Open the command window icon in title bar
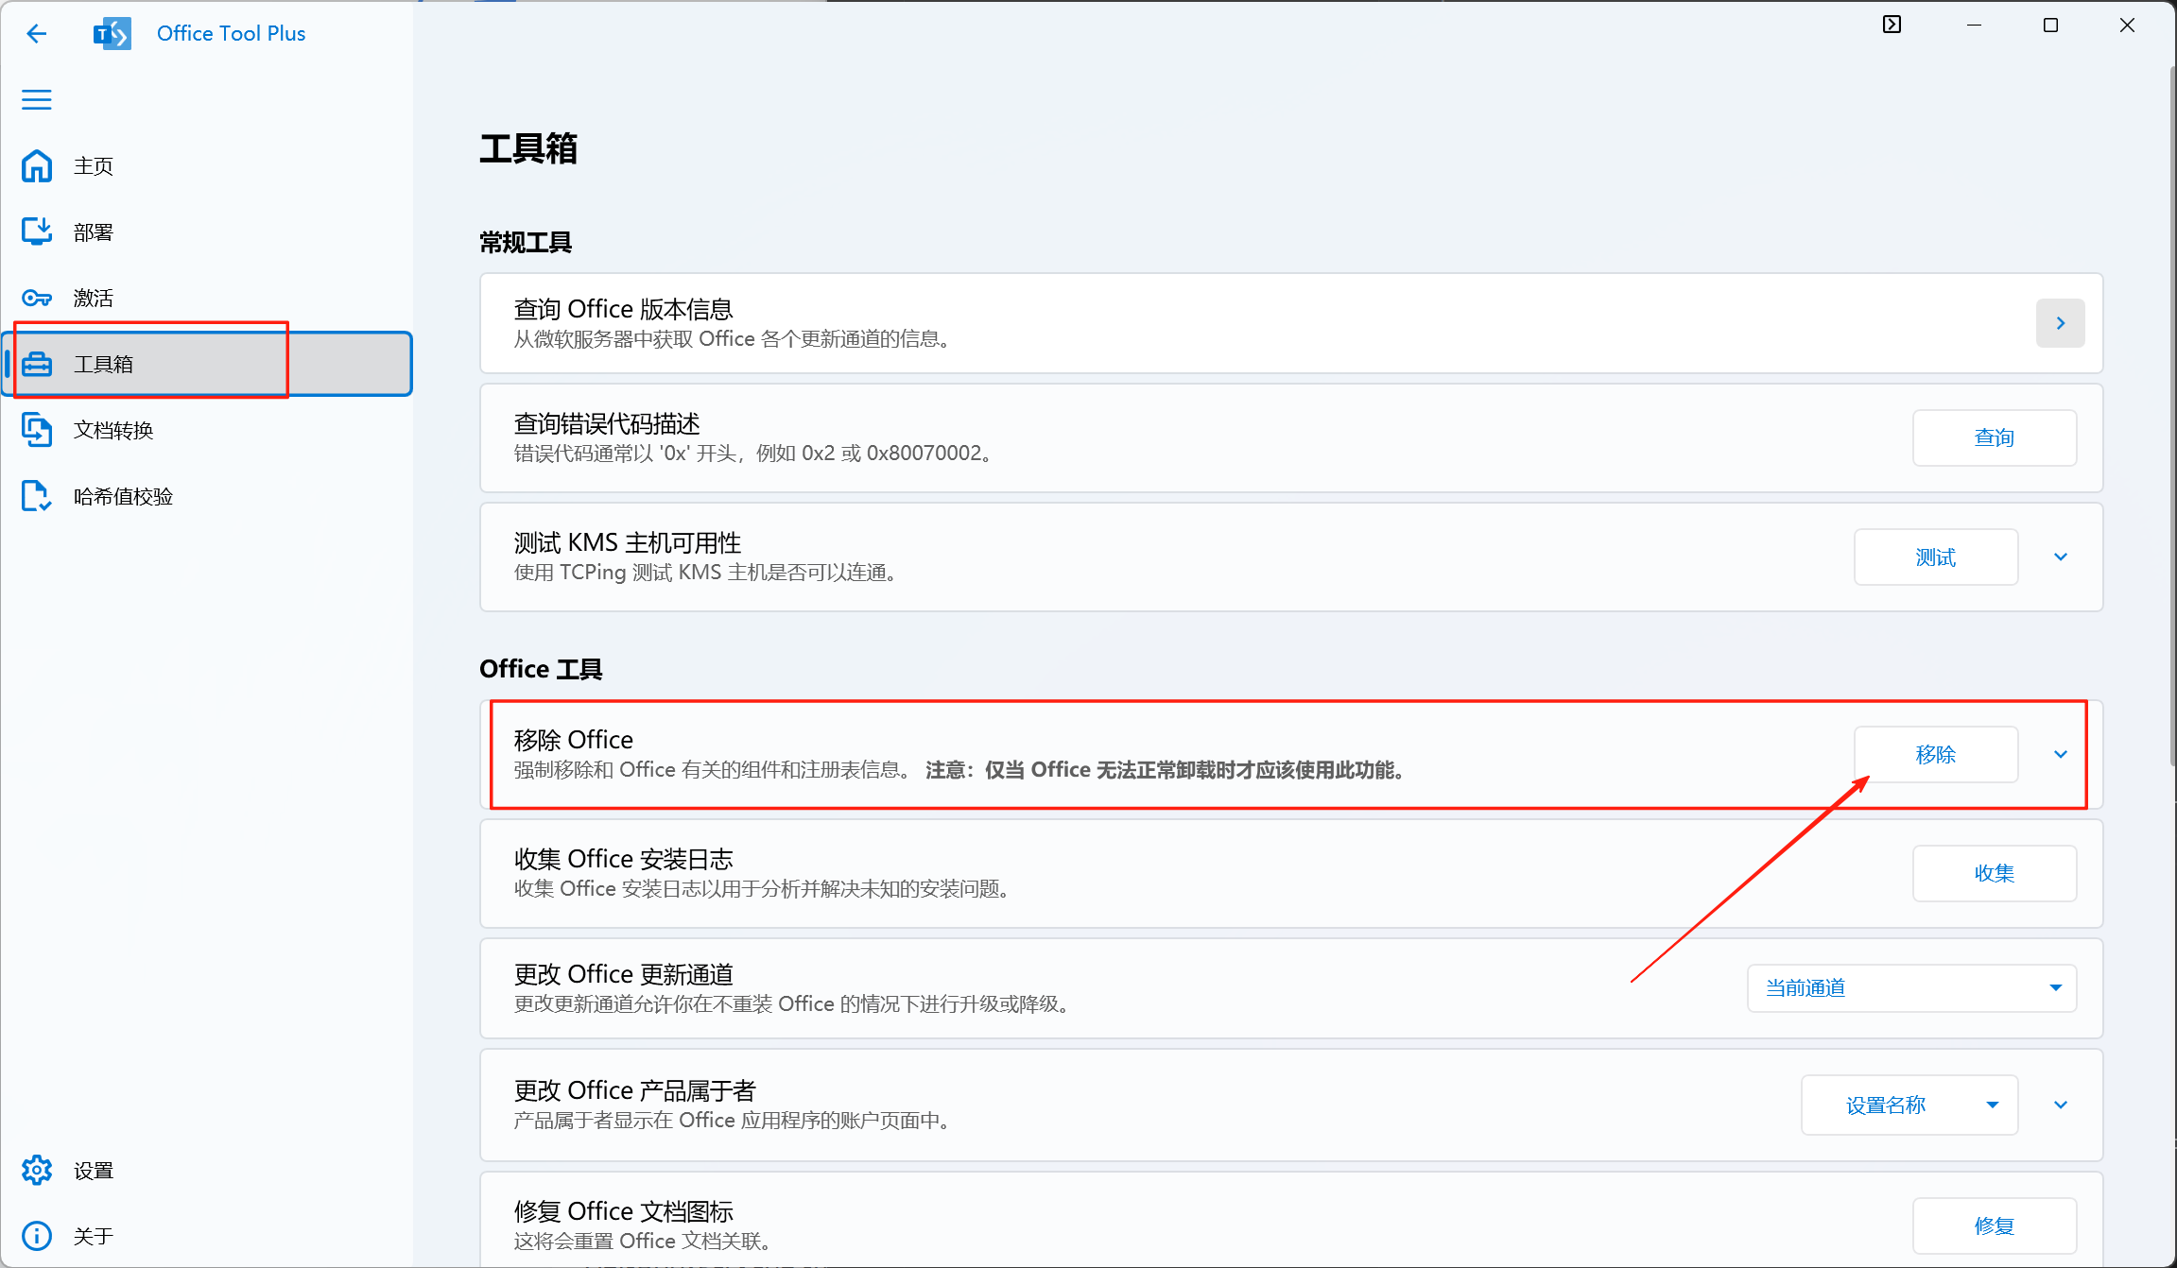 tap(1892, 25)
